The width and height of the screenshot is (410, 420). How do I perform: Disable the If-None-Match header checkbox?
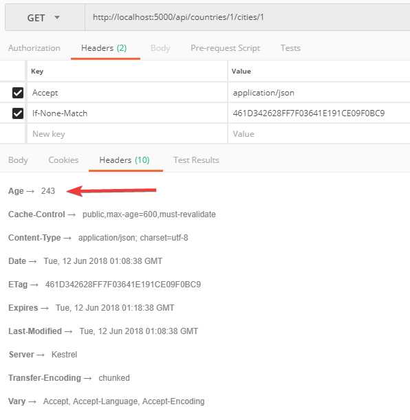click(x=18, y=113)
